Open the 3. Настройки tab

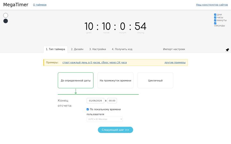(x=98, y=49)
